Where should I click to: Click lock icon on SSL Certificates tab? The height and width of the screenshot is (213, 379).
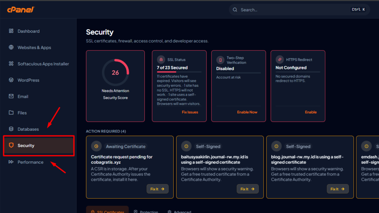[93, 212]
